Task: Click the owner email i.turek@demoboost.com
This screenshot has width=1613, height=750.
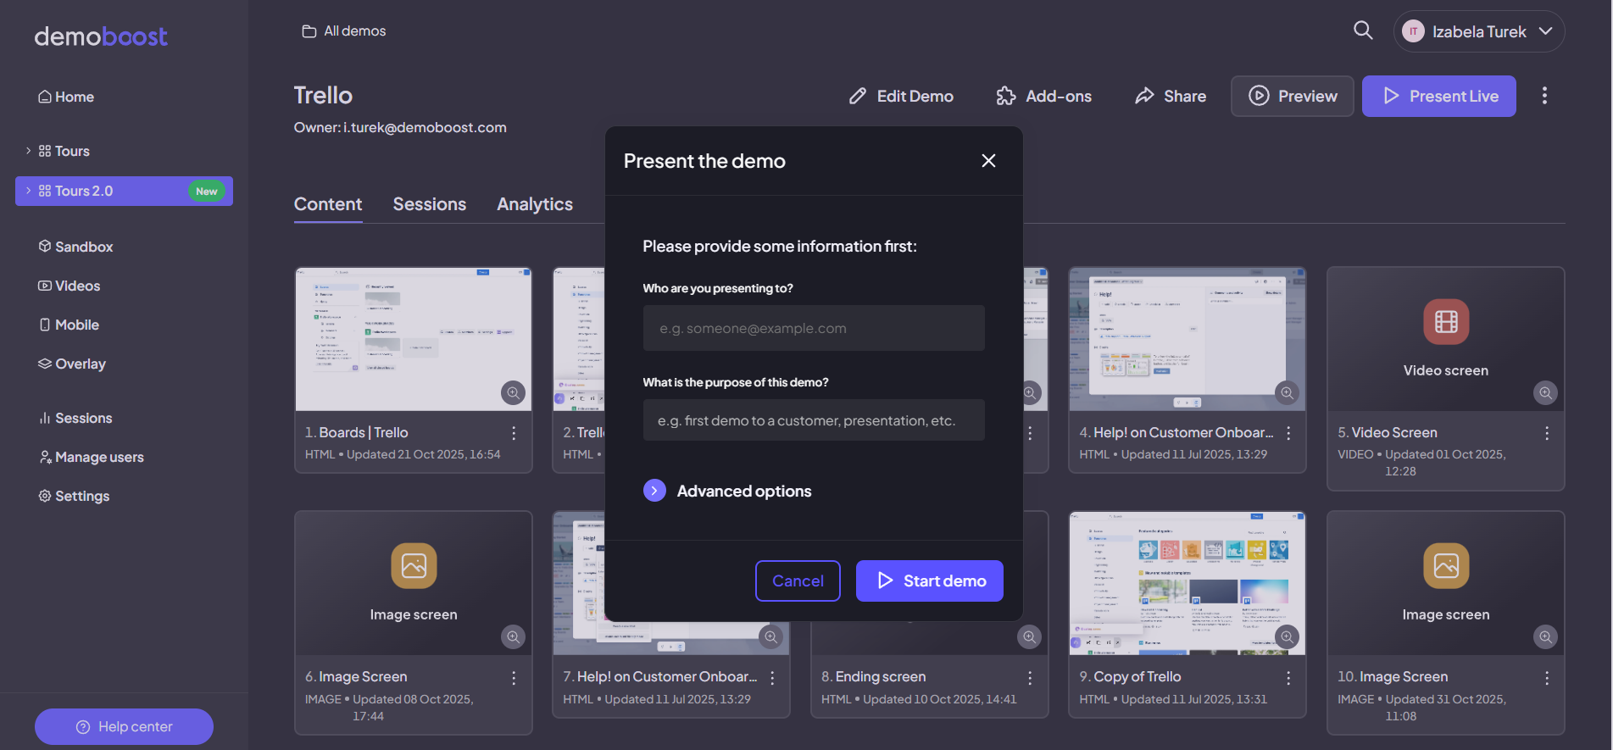Action: click(x=425, y=127)
